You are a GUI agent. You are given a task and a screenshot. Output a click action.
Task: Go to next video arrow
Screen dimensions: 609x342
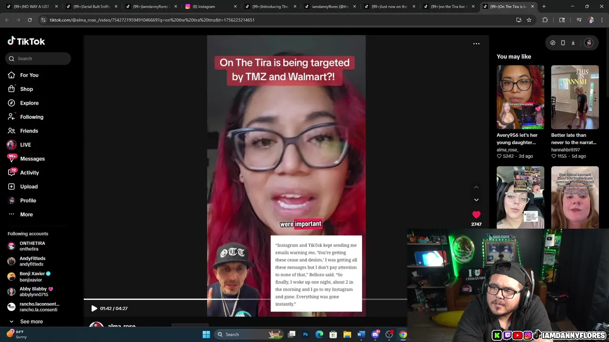pos(476,200)
